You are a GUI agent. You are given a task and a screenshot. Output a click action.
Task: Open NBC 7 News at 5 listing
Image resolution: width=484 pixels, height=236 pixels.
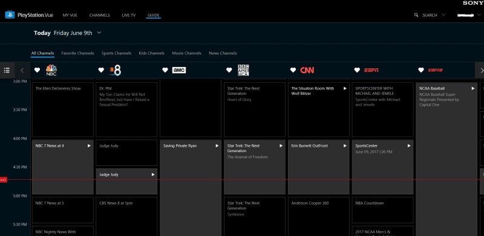(63, 210)
